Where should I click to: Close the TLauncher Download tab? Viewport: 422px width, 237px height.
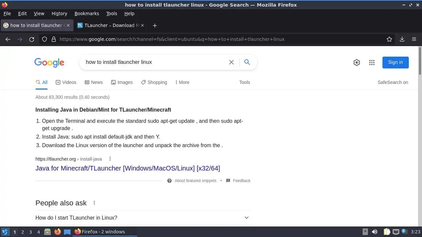click(142, 25)
